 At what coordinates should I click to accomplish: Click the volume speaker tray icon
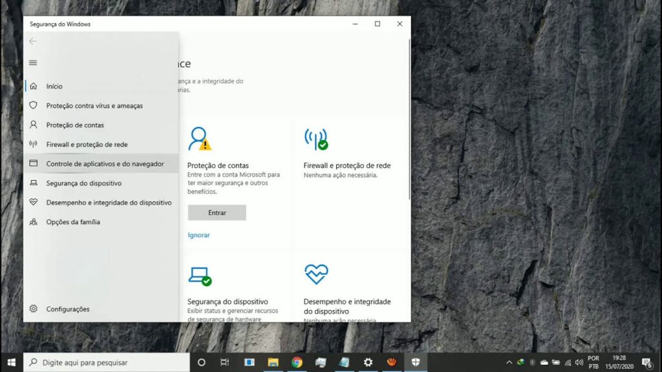579,362
